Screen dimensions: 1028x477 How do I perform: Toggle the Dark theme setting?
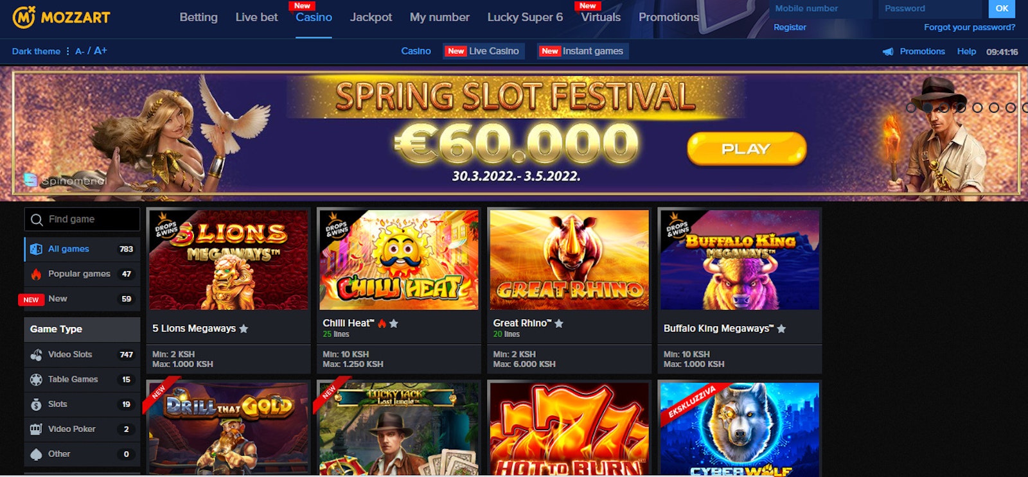tap(36, 51)
